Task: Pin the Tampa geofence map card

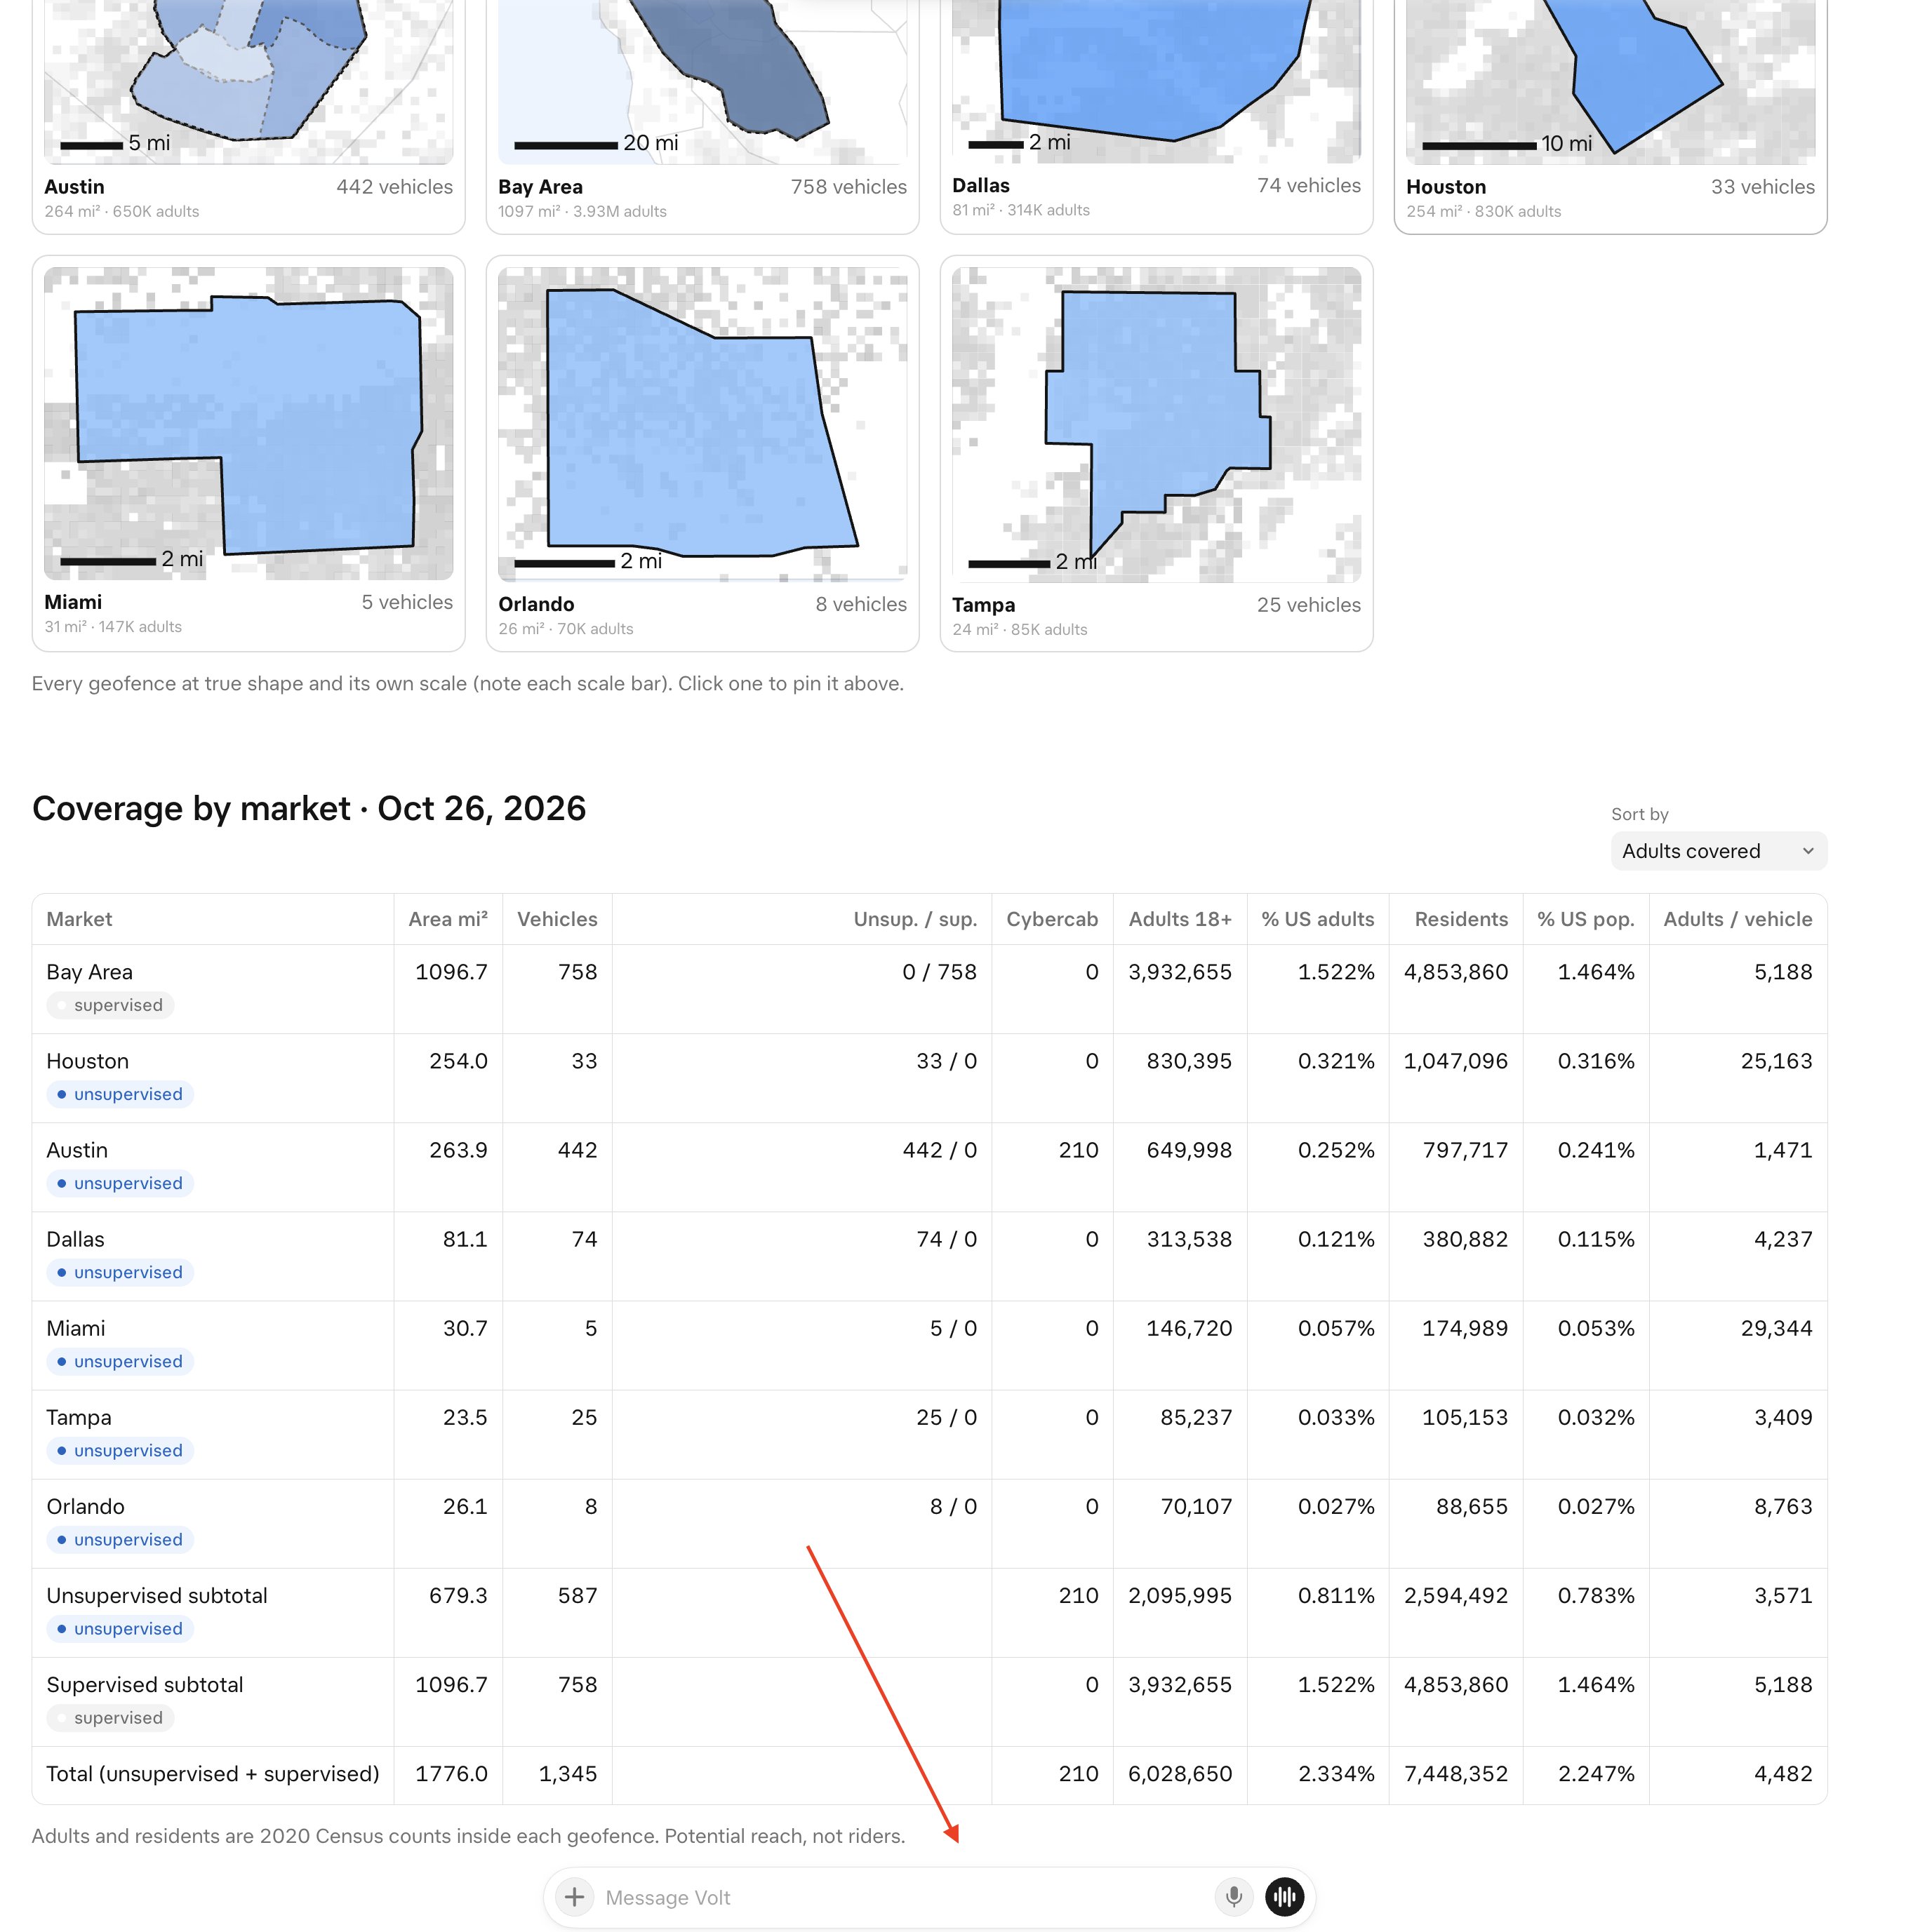Action: (1157, 453)
